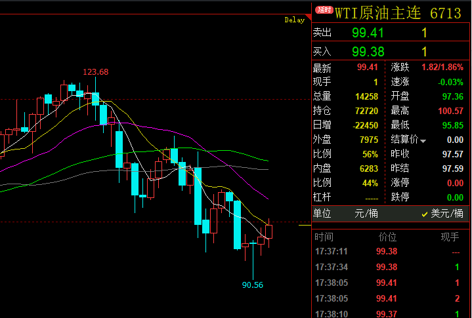This screenshot has width=472, height=318.
Task: Click the 90.56 low price label on chart
Action: click(x=253, y=285)
